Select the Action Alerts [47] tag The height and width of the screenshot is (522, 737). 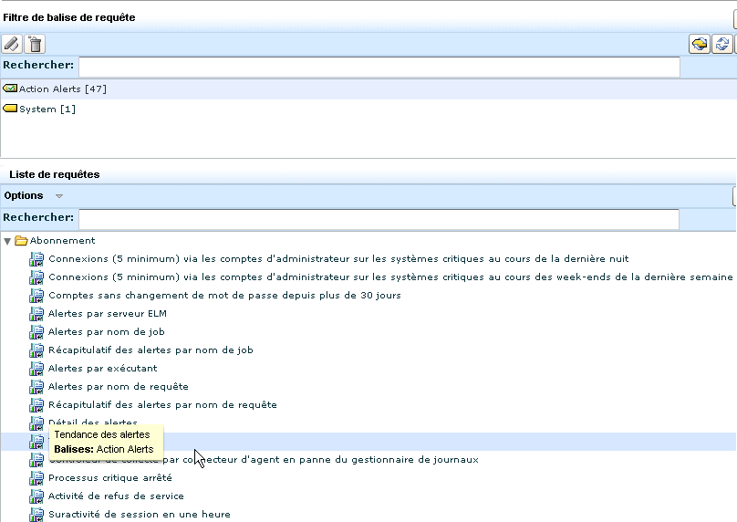coord(63,89)
